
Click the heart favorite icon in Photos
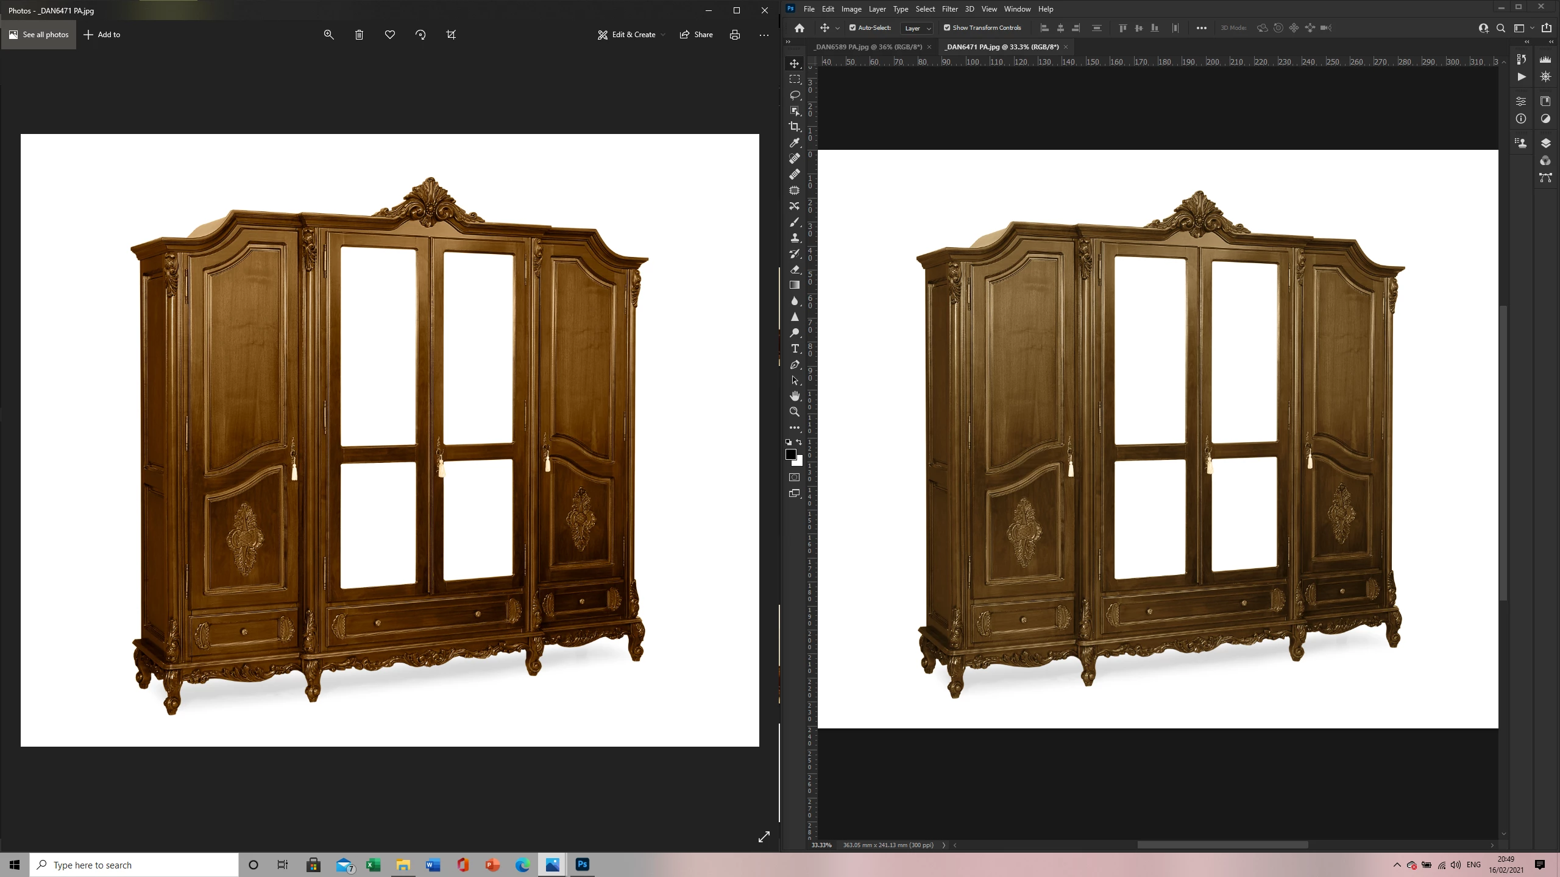(390, 35)
